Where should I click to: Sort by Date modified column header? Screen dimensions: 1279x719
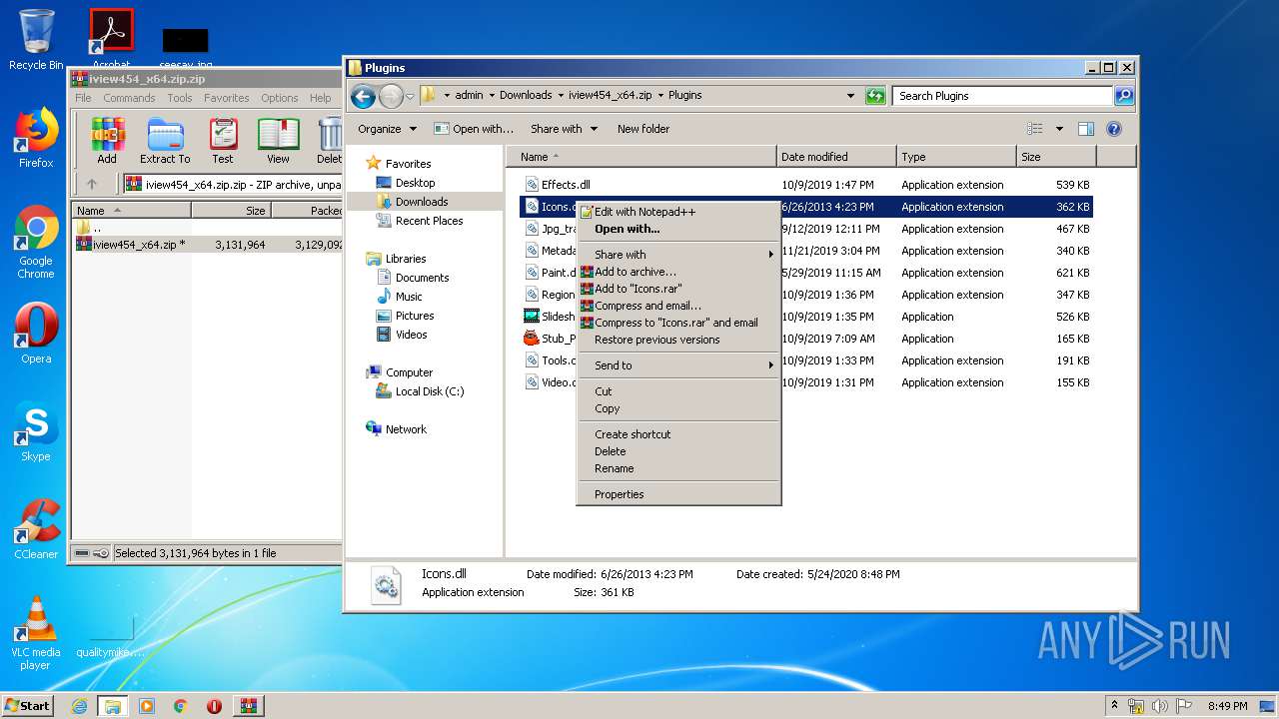point(835,157)
